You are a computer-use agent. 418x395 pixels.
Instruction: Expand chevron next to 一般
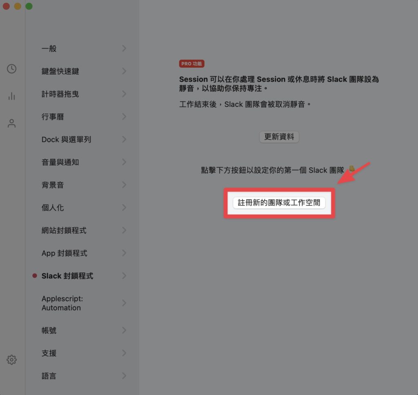tap(124, 48)
